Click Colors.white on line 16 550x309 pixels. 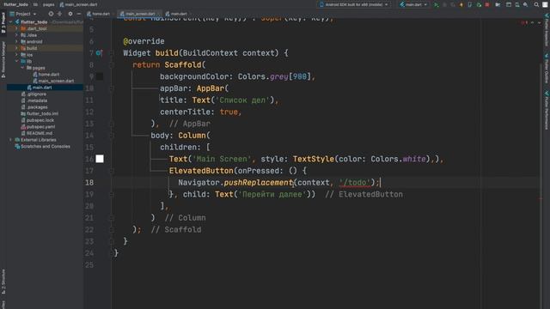pos(398,159)
